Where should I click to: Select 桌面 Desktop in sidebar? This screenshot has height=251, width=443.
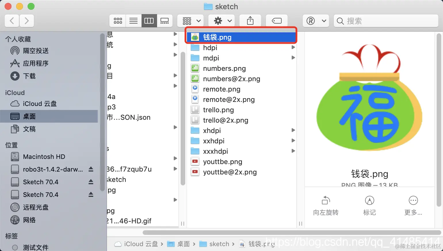[x=49, y=116]
